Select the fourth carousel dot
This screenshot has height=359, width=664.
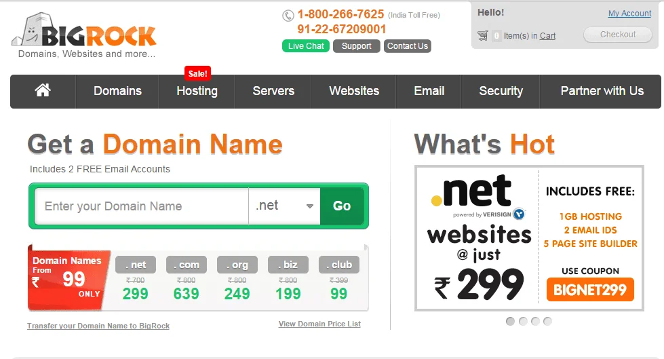click(x=547, y=321)
